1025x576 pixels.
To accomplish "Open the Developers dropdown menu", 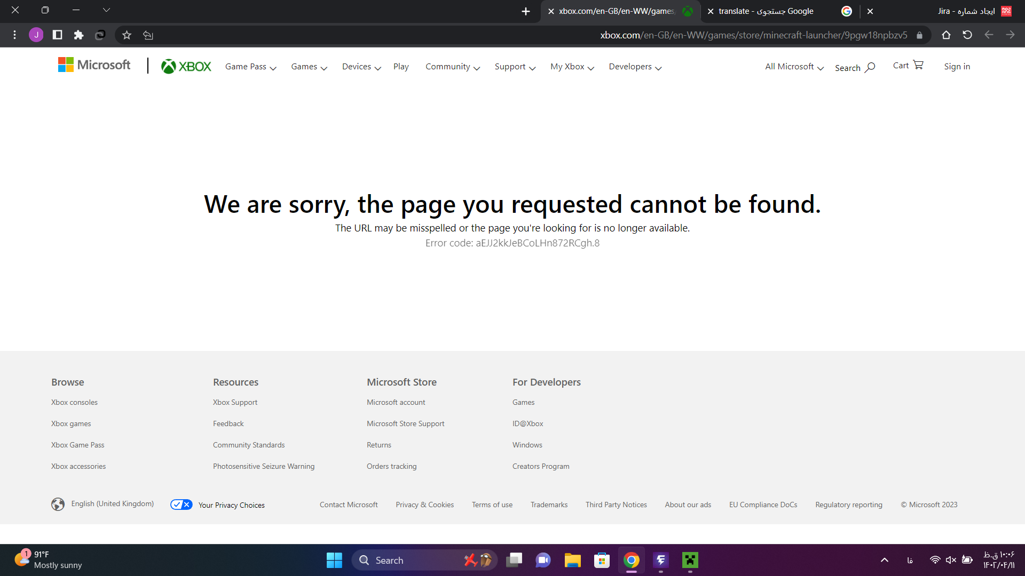I will pos(635,67).
